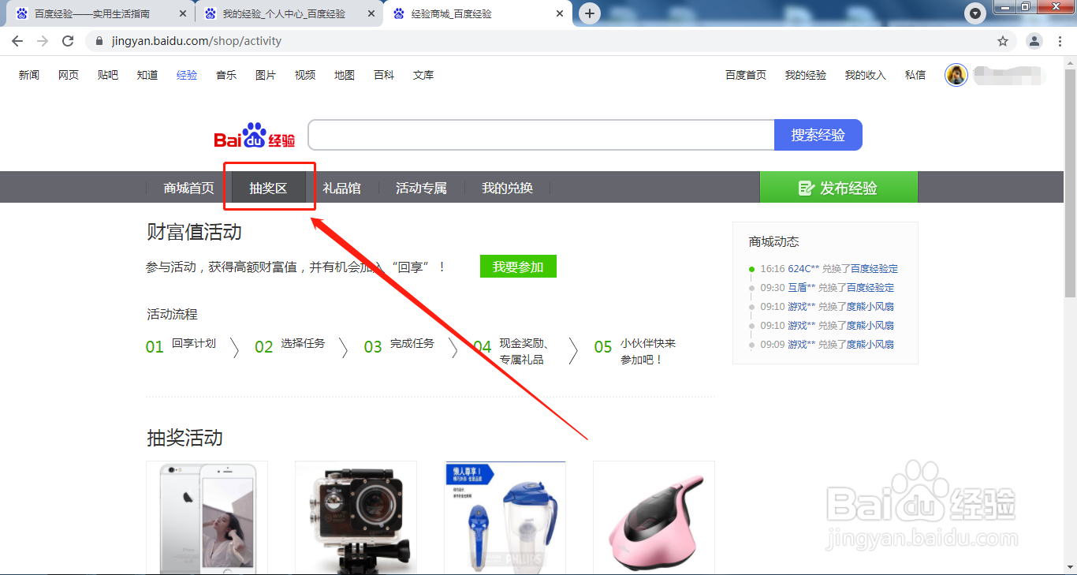
Task: Open a new tab with plus button
Action: coord(589,13)
